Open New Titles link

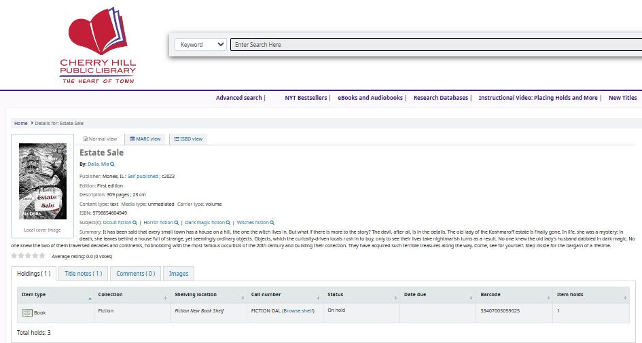(622, 98)
